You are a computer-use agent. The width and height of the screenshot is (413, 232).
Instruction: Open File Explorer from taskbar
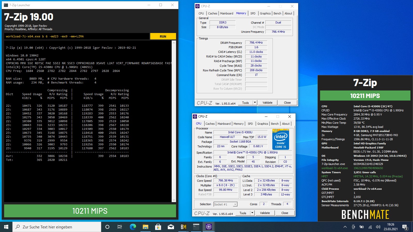coord(145,227)
